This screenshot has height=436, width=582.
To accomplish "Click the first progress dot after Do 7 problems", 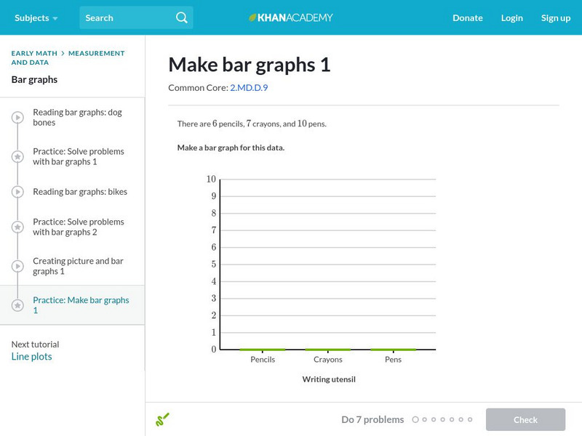I will [x=415, y=419].
